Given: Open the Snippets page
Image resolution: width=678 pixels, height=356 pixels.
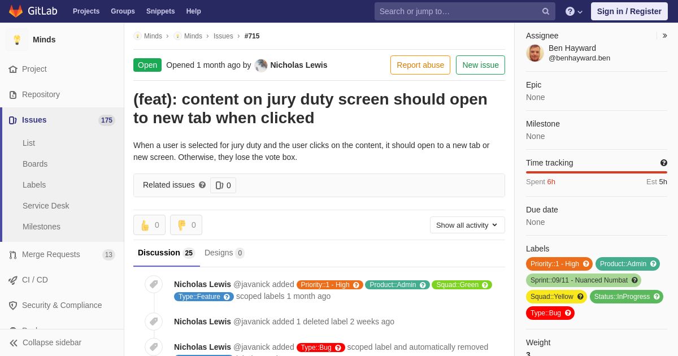Looking at the screenshot, I should tap(160, 11).
